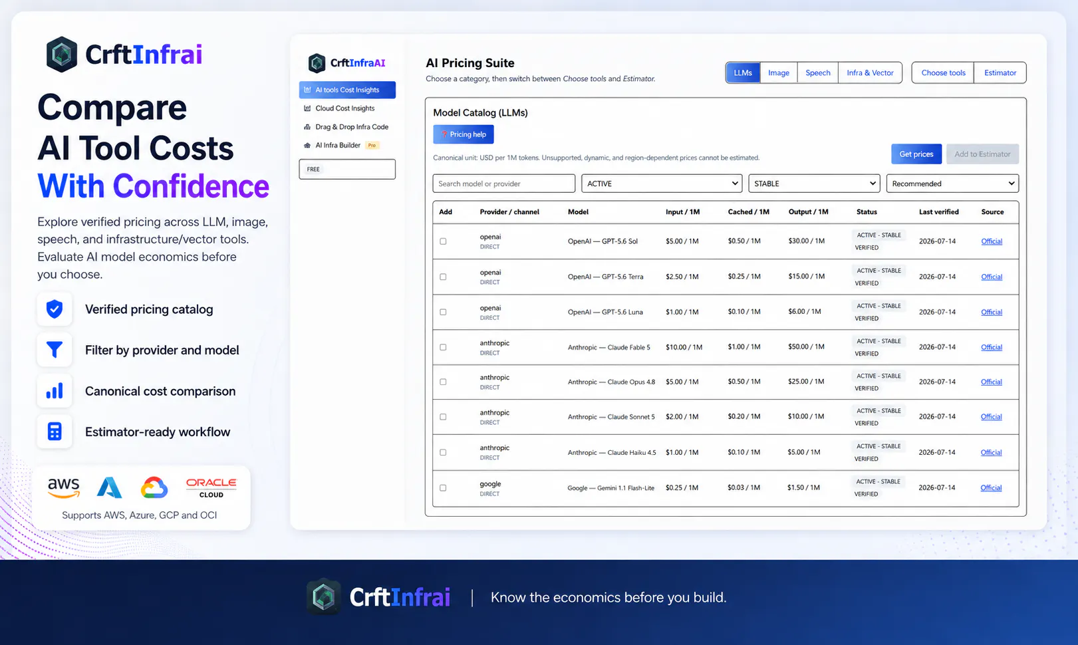The height and width of the screenshot is (645, 1078).
Task: Open the ACTIVE status dropdown
Action: [x=662, y=184]
